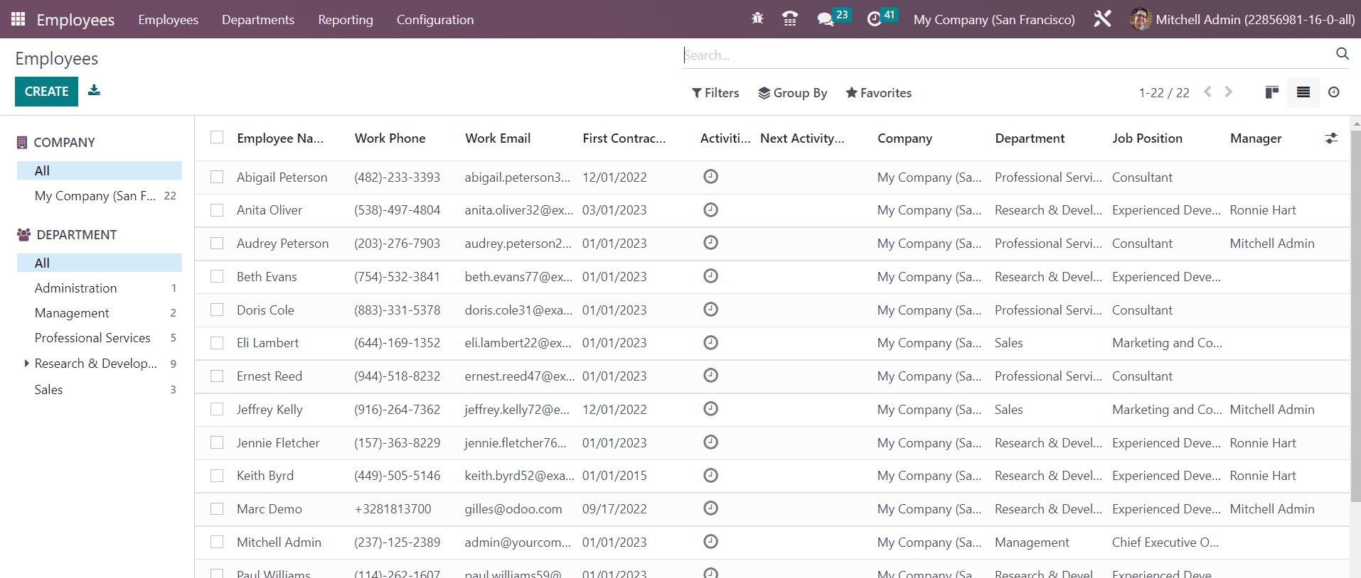The width and height of the screenshot is (1361, 578).
Task: Open the apps grid menu icon
Action: coord(18,19)
